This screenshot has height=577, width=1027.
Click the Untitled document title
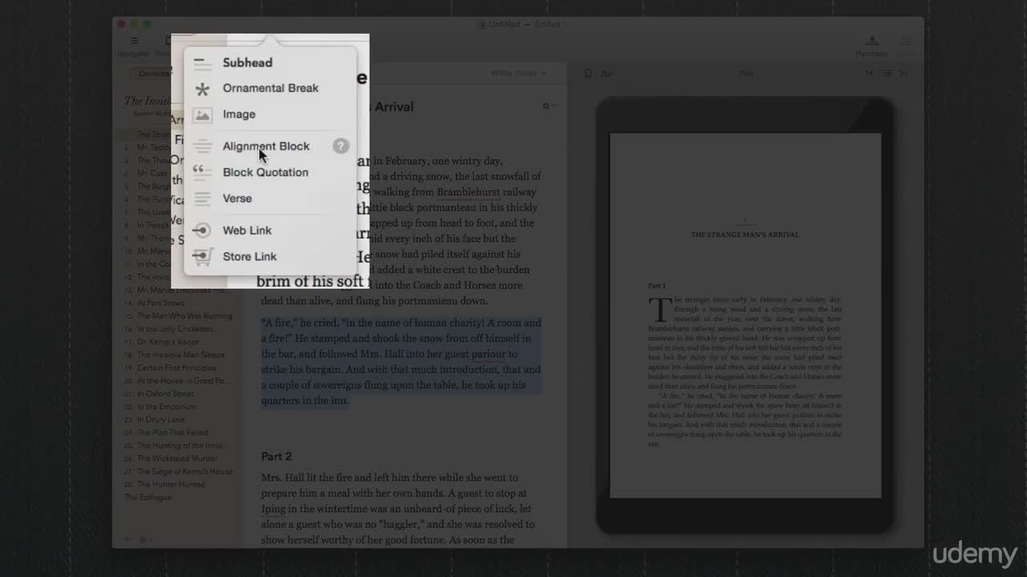click(504, 24)
